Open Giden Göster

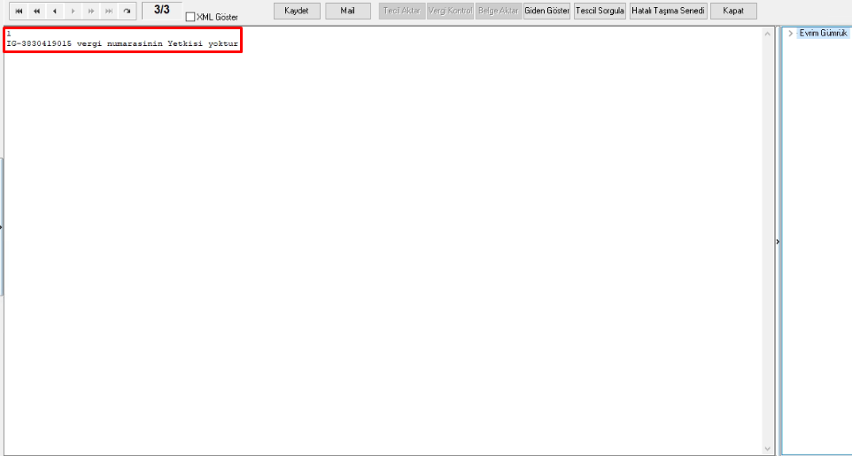tap(547, 11)
